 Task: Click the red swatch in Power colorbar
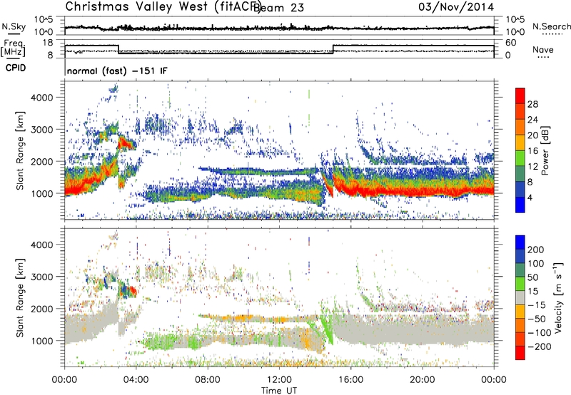pos(520,96)
